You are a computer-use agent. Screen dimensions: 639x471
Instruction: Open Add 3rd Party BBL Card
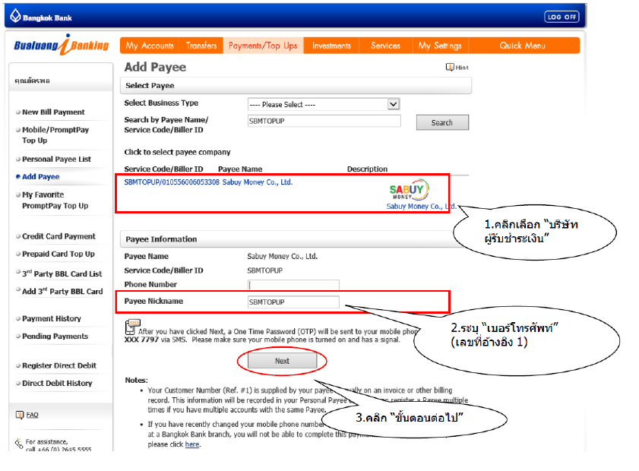click(62, 291)
